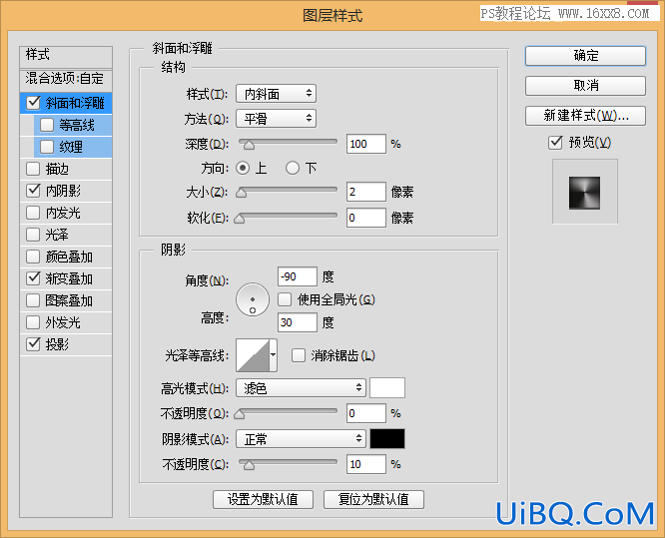665x538 pixels.
Task: Enable the 等高线 checkbox
Action: [x=47, y=125]
